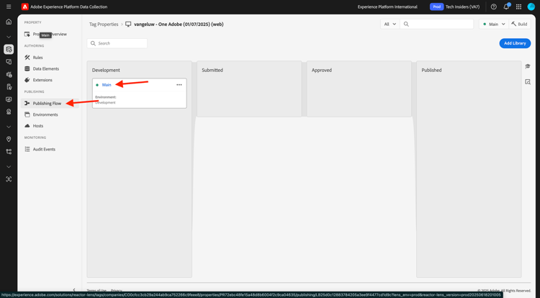Click the Property Overview sidebar icon

point(27,34)
